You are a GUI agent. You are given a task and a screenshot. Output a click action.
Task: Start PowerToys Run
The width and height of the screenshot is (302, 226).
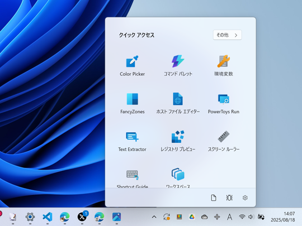pyautogui.click(x=223, y=104)
